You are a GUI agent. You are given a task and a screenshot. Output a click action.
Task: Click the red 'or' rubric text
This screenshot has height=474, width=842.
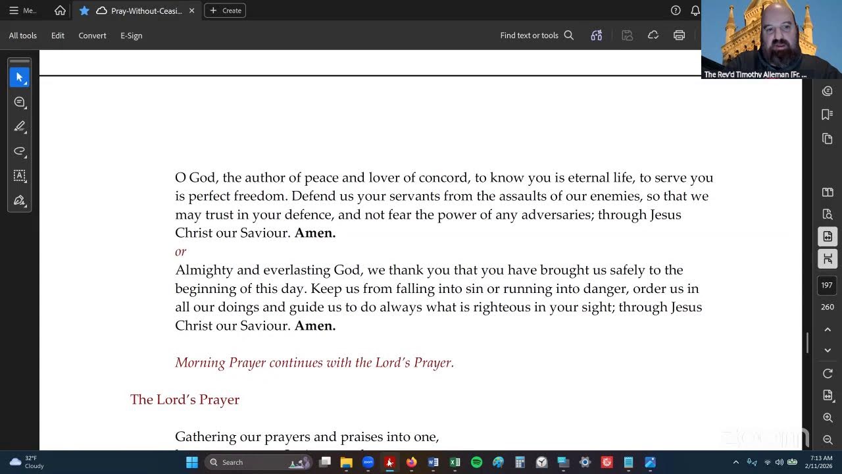[x=180, y=251]
